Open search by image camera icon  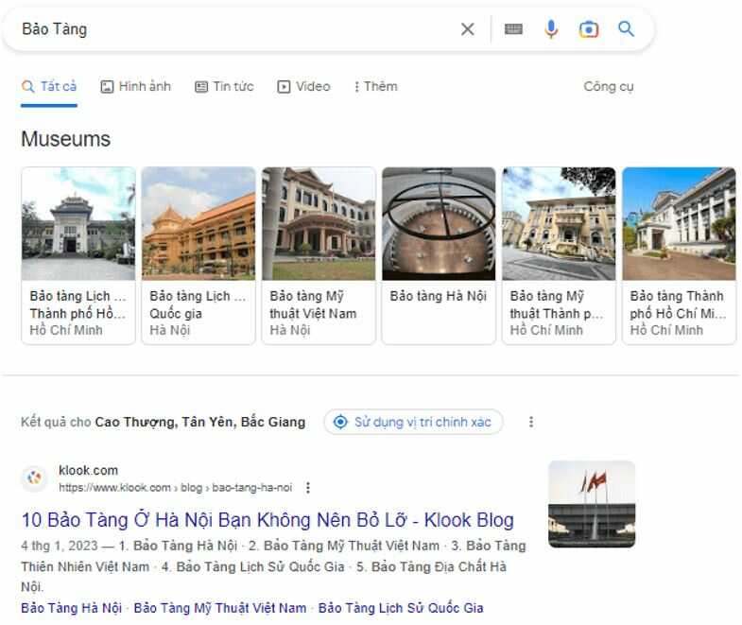[x=589, y=29]
